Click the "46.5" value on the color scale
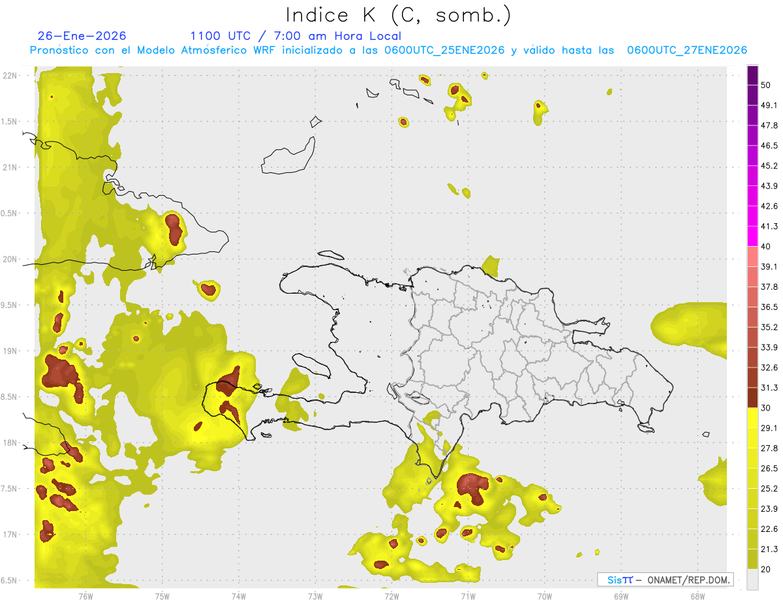Image resolution: width=783 pixels, height=605 pixels. (x=769, y=146)
